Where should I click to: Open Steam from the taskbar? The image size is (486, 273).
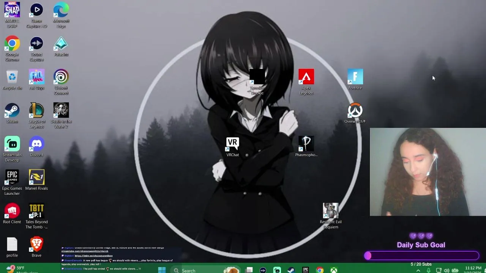pyautogui.click(x=291, y=270)
